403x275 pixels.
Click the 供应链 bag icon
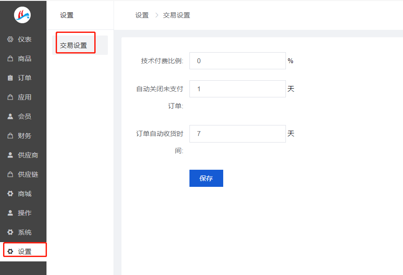10,174
